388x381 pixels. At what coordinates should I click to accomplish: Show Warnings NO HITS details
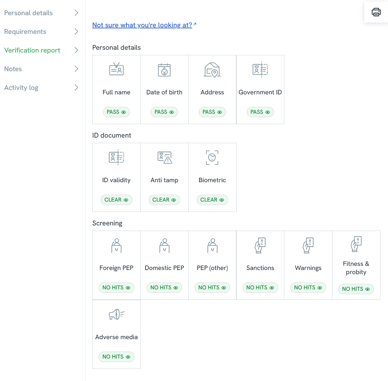308,288
